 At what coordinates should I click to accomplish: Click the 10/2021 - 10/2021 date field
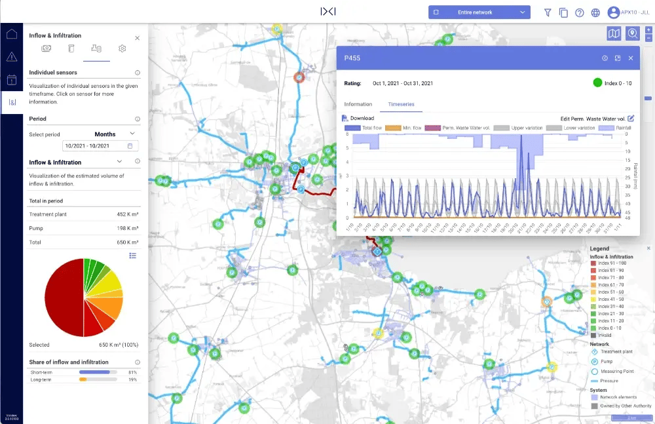pyautogui.click(x=100, y=146)
